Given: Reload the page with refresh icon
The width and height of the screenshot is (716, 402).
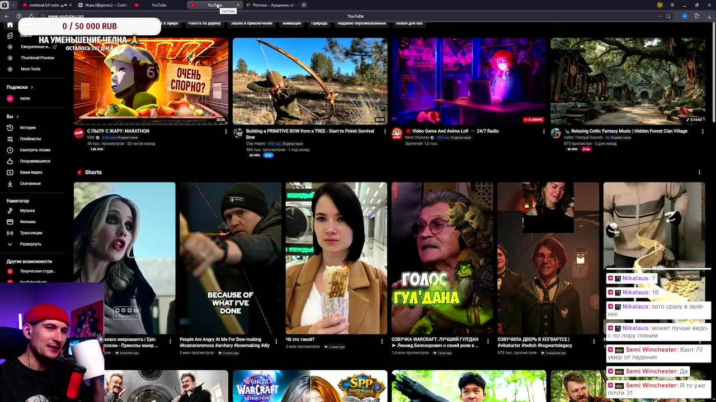Looking at the screenshot, I should click(x=31, y=16).
